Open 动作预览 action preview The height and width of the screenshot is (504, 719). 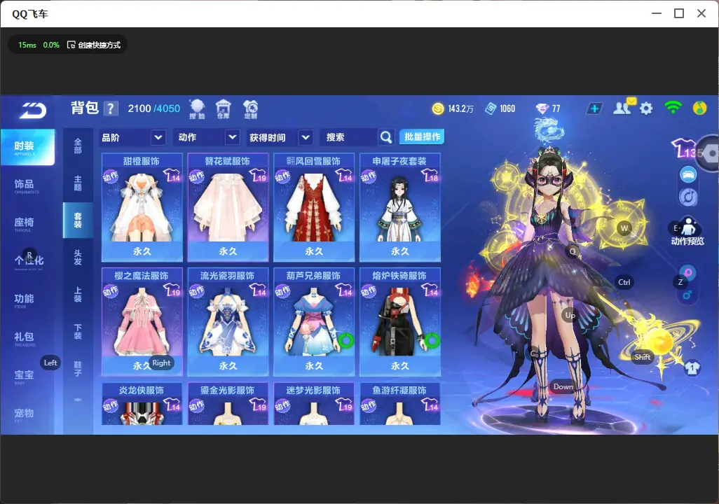(x=687, y=232)
